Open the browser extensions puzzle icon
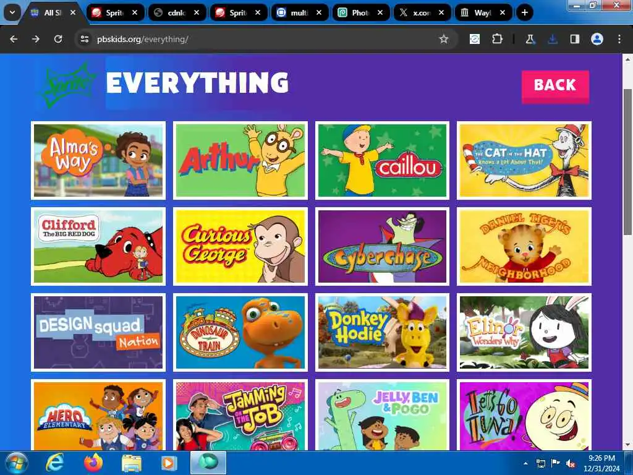 click(x=497, y=39)
